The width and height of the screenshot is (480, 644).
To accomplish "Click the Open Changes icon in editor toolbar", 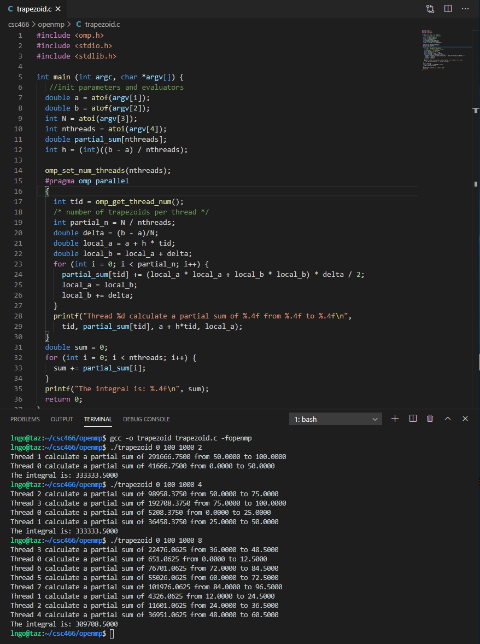I will click(430, 9).
